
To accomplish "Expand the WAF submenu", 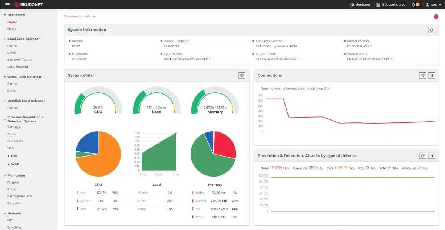I will coord(14,164).
